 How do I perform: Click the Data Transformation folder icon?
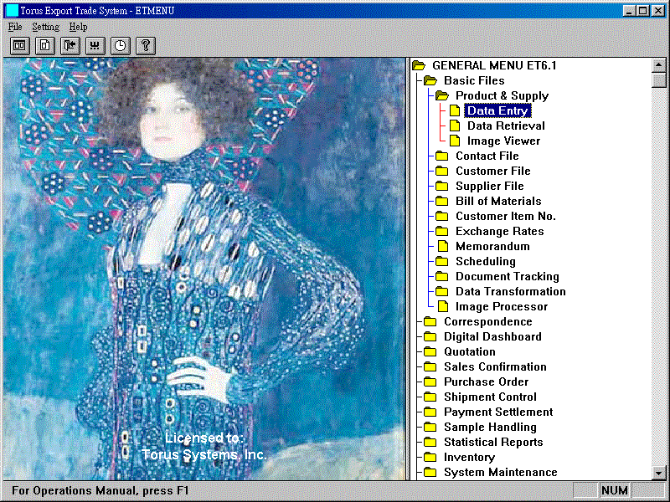click(442, 291)
